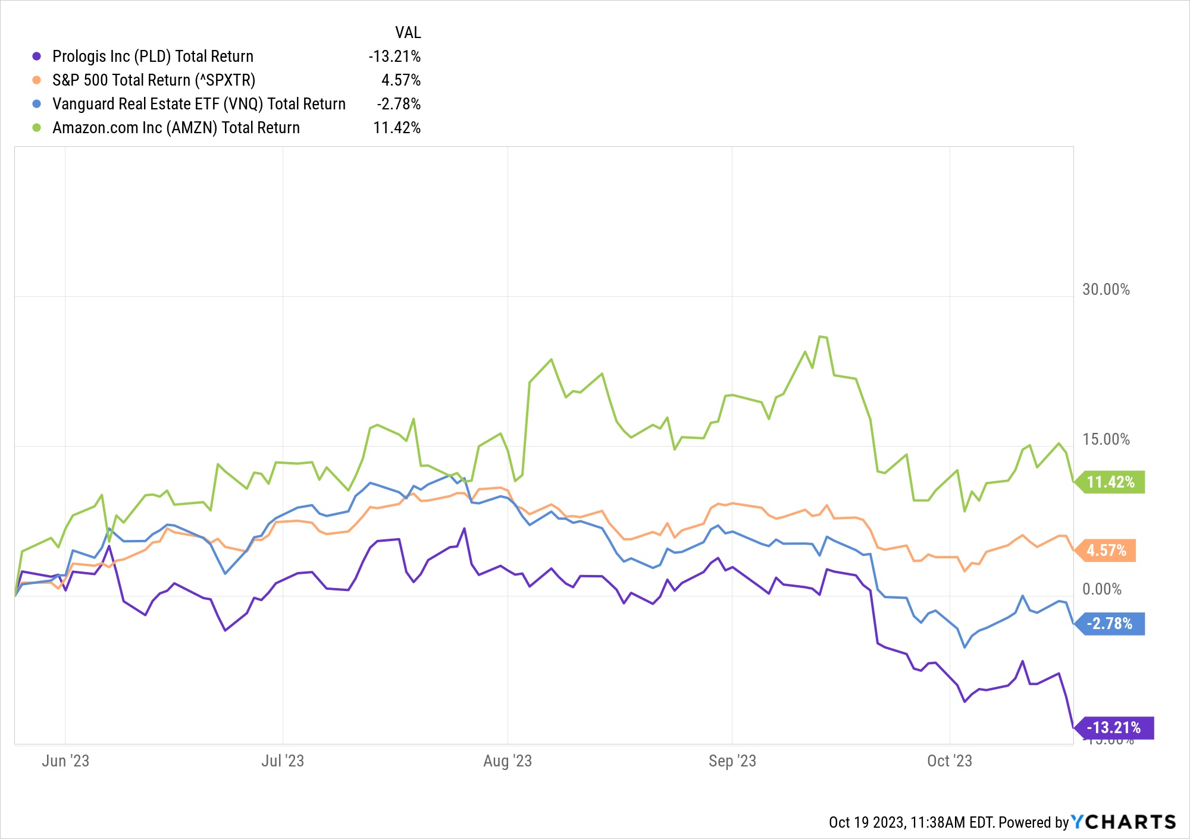Click the green 11.42% end-of-line tag

[x=1110, y=482]
